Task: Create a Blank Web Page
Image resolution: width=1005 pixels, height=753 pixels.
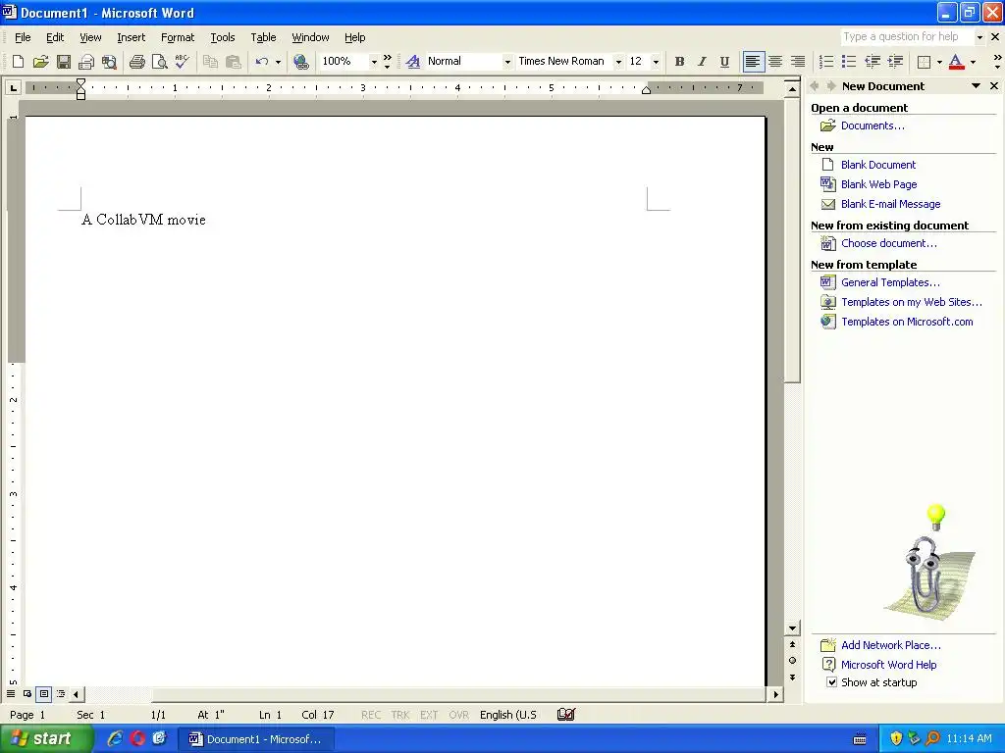Action: pyautogui.click(x=878, y=184)
